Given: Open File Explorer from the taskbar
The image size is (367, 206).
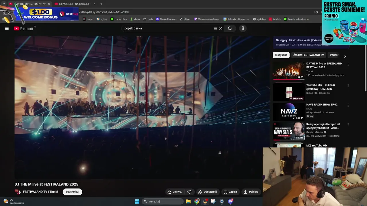Looking at the screenshot, I should (x=188, y=201).
